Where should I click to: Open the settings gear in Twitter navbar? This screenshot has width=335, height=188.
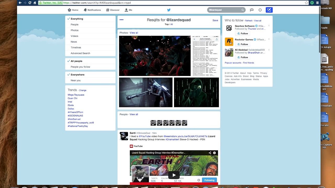pos(260,10)
